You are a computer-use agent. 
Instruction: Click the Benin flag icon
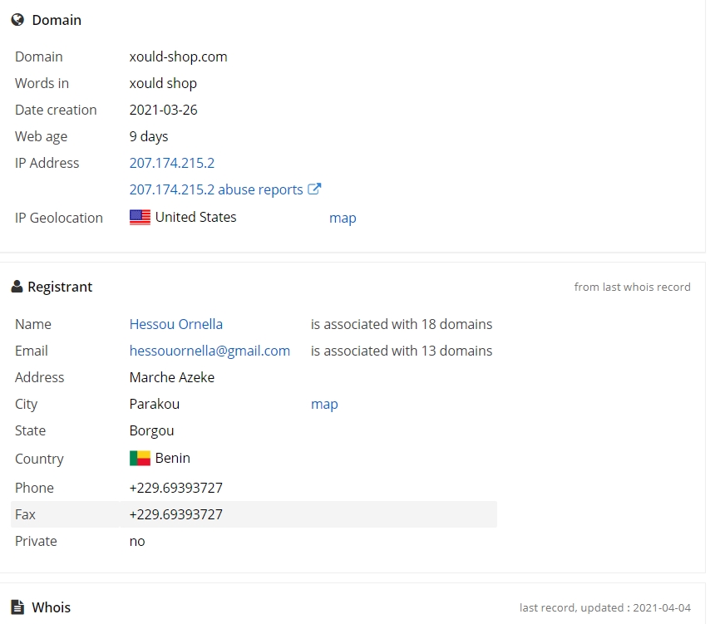pyautogui.click(x=140, y=458)
